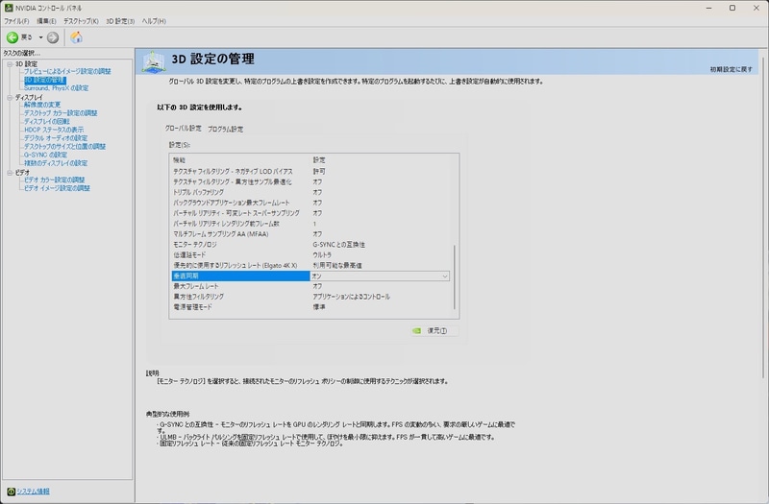Click the 復元(T) button
The width and height of the screenshot is (769, 504).
(x=434, y=331)
